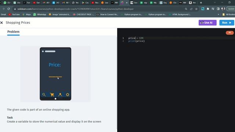Close the active Sololearn tab

coord(127,3)
